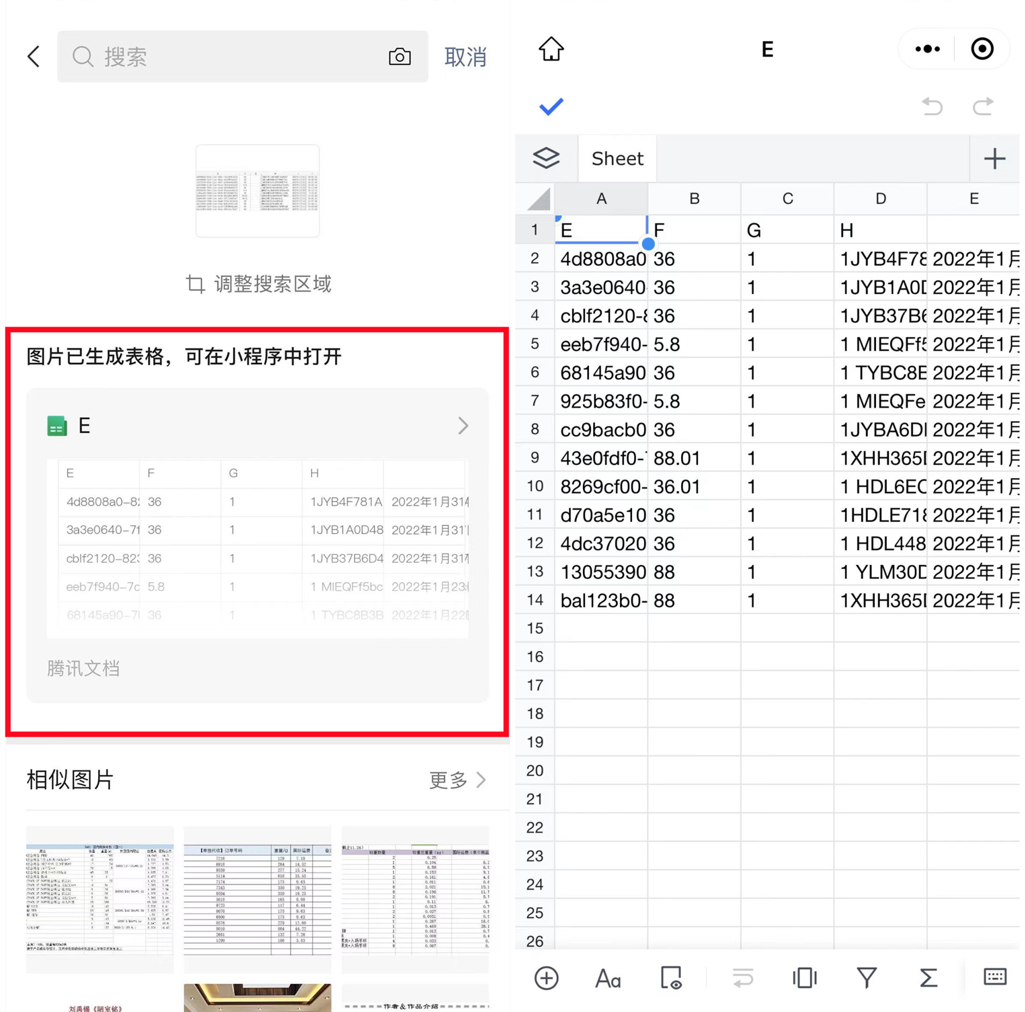Click header cell G in row 1
Screen dimensions: 1025x1012
(x=788, y=229)
